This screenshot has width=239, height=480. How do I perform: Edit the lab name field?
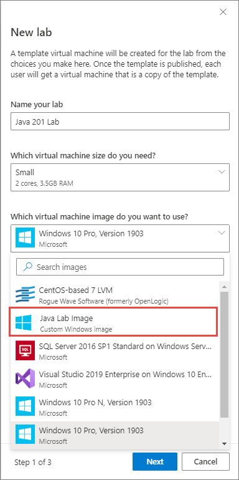(x=119, y=121)
